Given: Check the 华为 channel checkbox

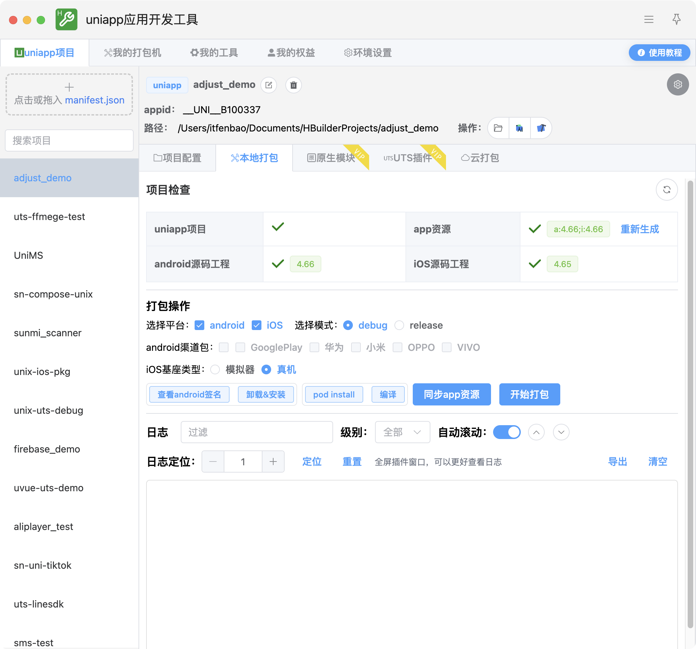Looking at the screenshot, I should click(314, 347).
